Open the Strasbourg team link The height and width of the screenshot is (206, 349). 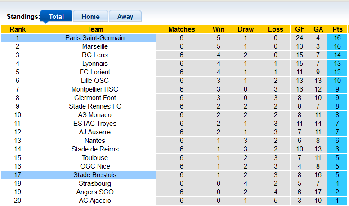click(x=95, y=183)
